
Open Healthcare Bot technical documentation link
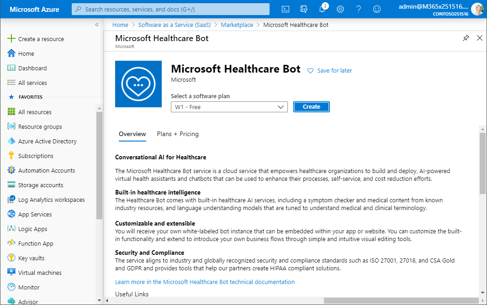[205, 282]
